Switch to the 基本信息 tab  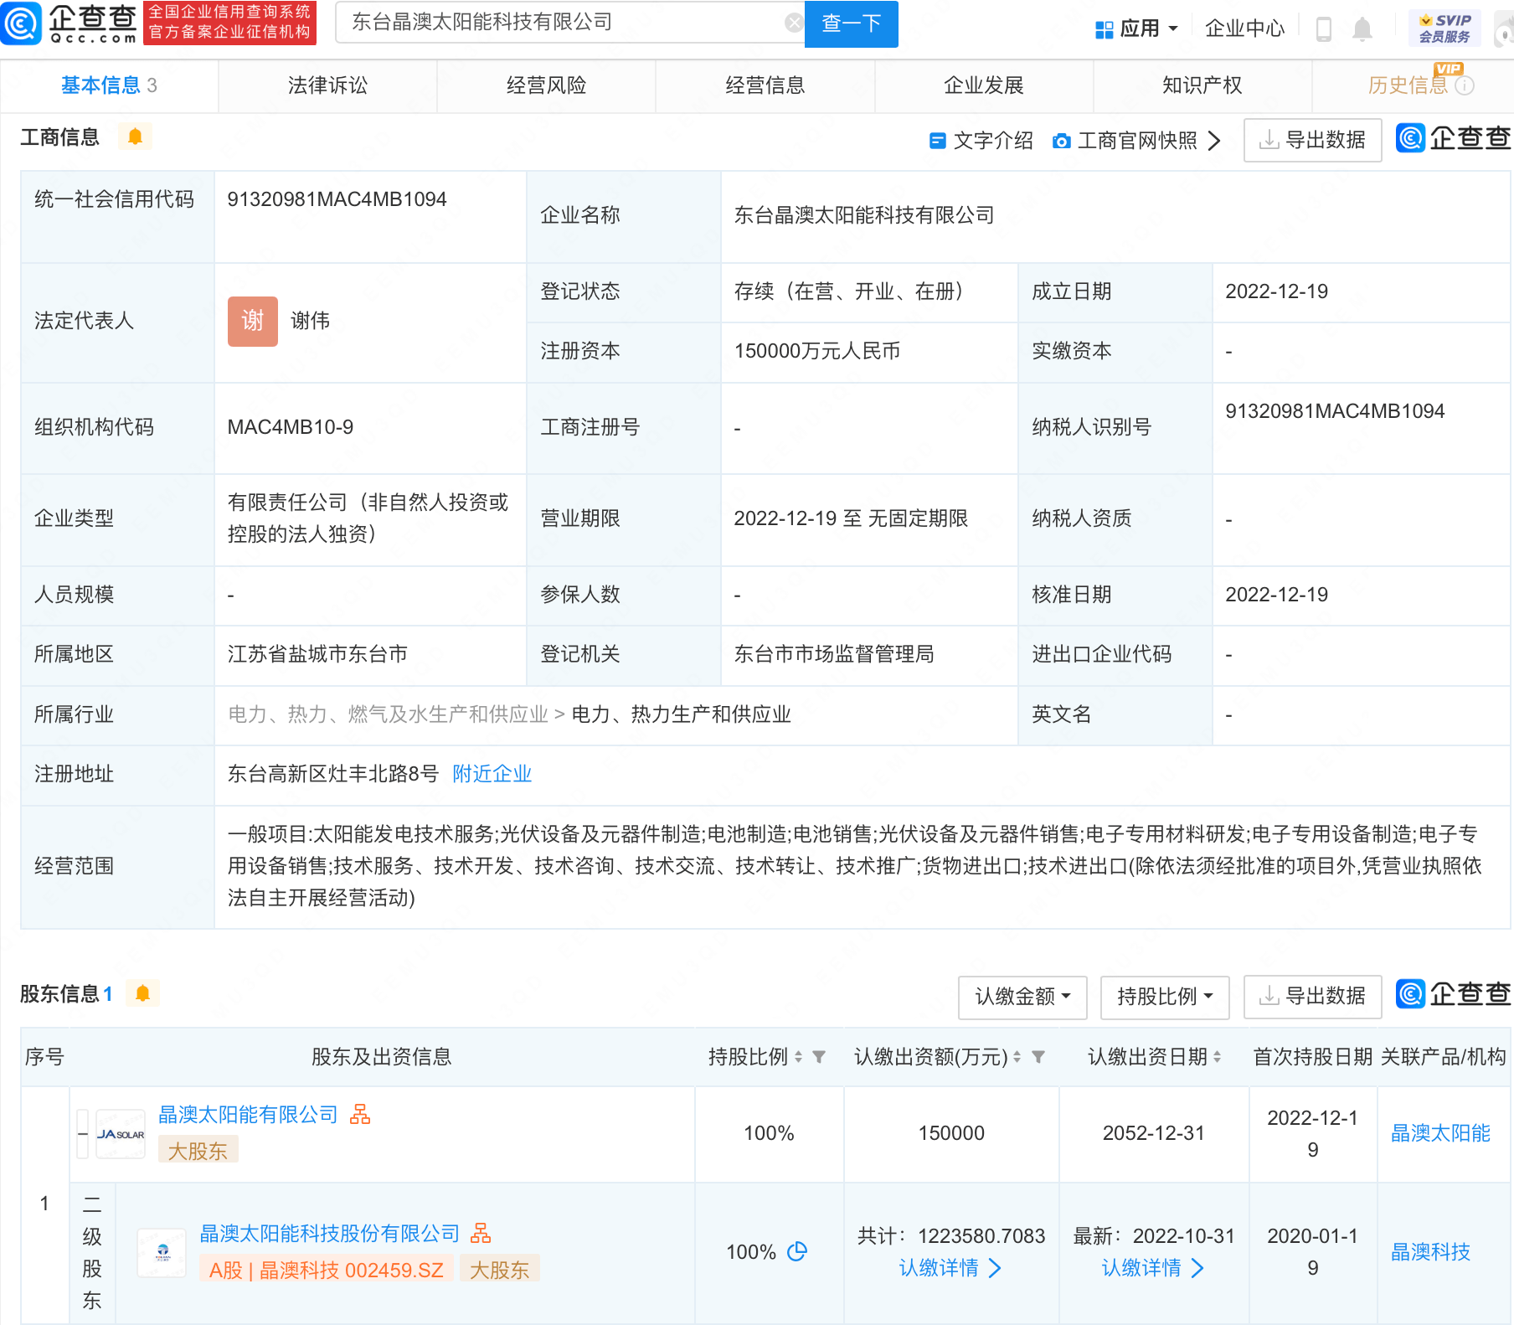[109, 85]
